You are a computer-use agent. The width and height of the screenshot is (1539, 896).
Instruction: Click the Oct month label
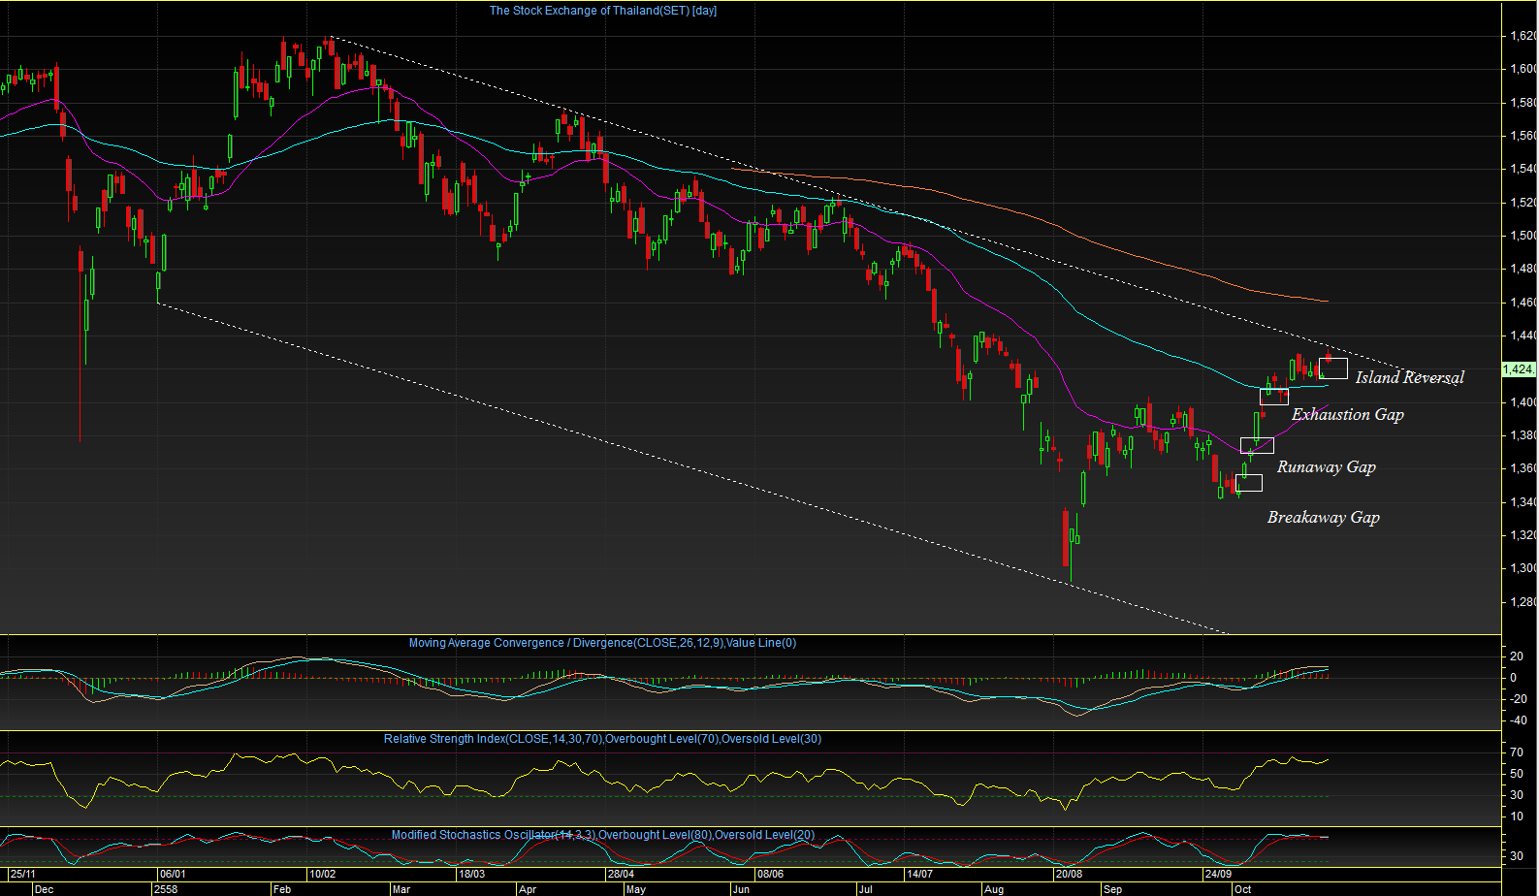click(1242, 889)
